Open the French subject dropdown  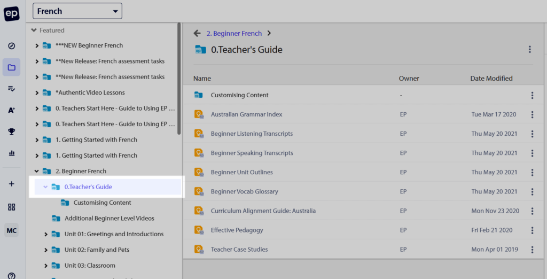77,11
